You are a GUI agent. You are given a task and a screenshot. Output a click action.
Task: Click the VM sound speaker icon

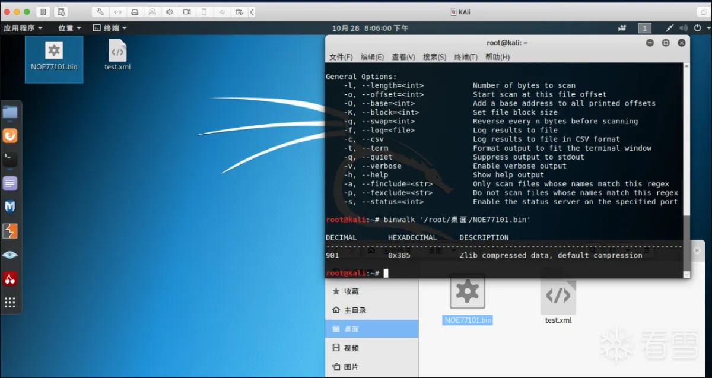click(x=170, y=12)
